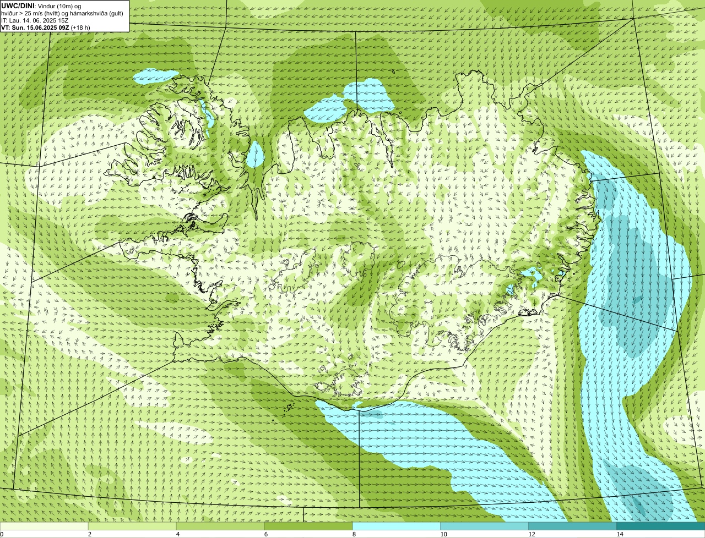Click the '12' tick label on the scale
This screenshot has width=705, height=538.
532,534
